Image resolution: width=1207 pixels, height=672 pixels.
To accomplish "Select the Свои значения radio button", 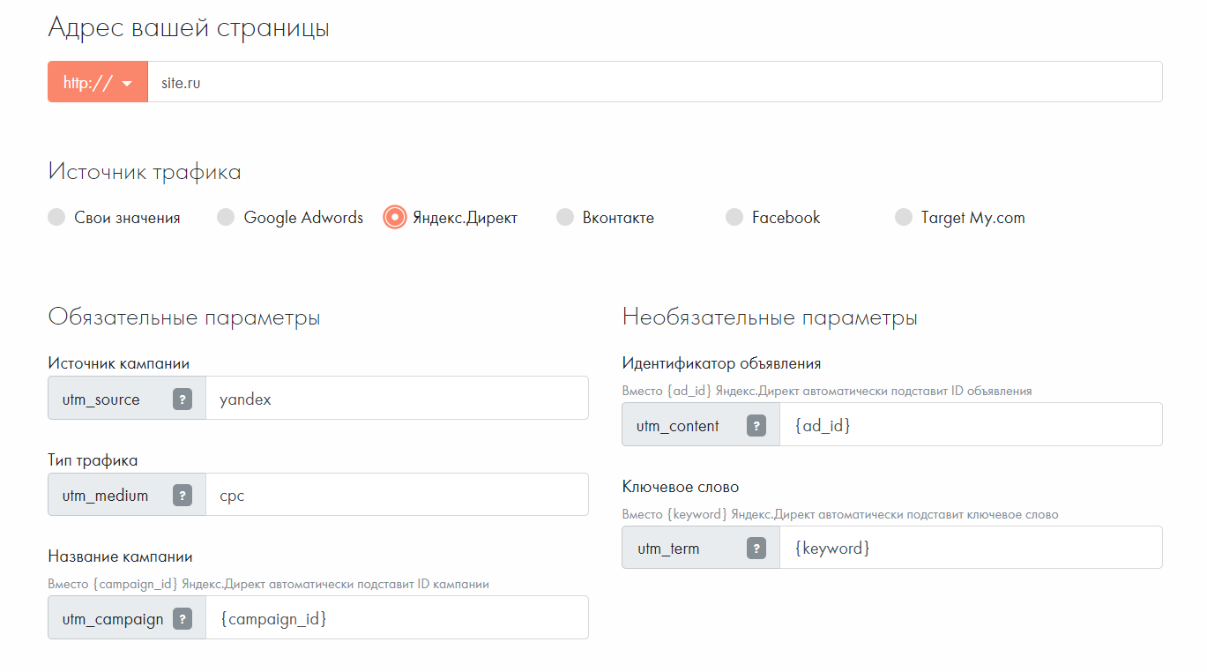I will (x=56, y=217).
